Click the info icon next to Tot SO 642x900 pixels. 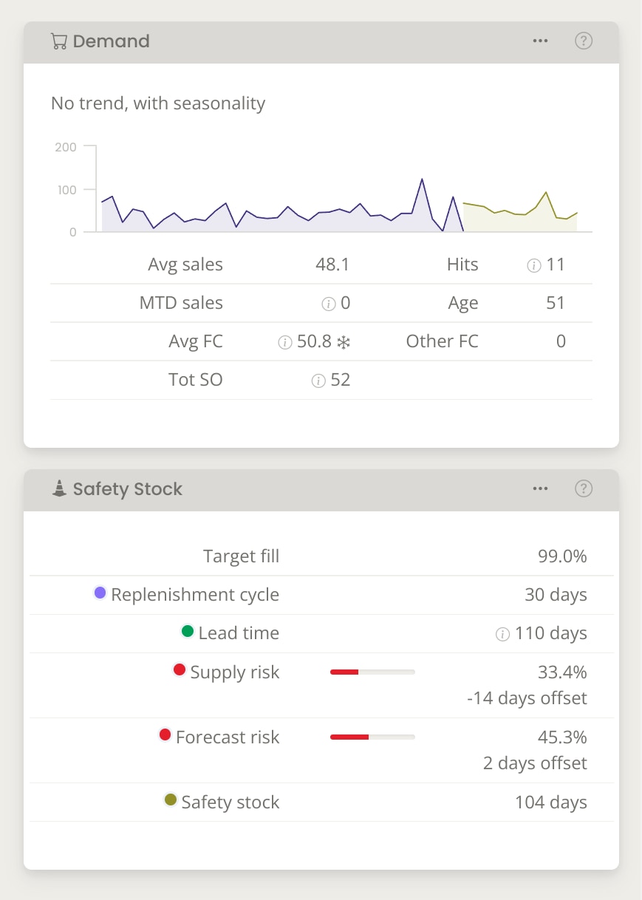click(x=318, y=380)
